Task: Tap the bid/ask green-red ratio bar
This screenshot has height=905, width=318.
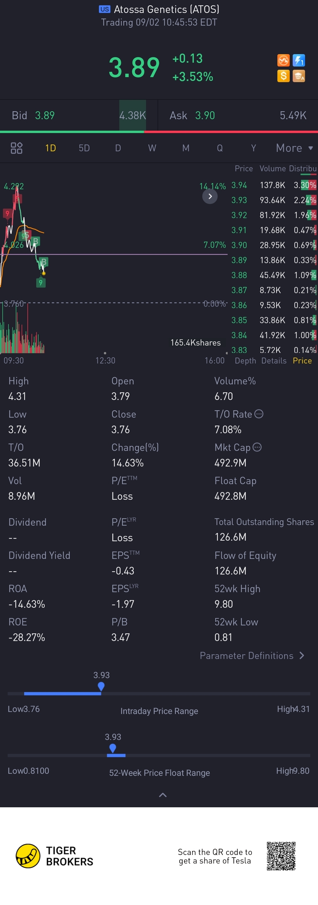Action: (x=159, y=132)
